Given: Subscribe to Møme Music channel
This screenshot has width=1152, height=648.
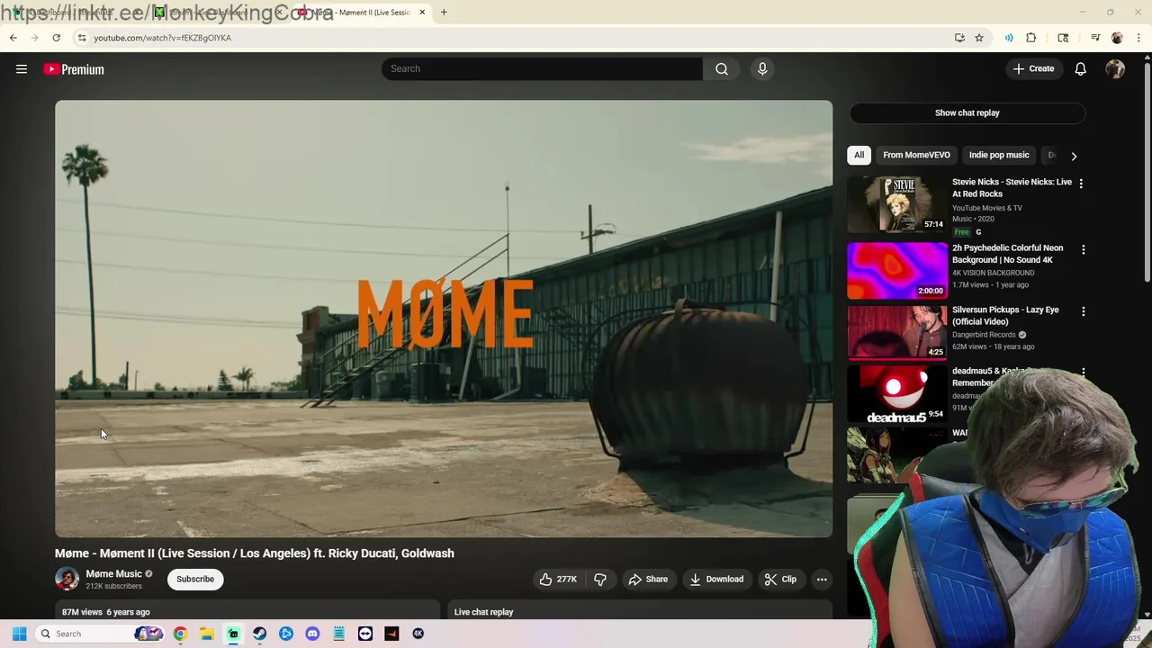Looking at the screenshot, I should click(x=195, y=580).
